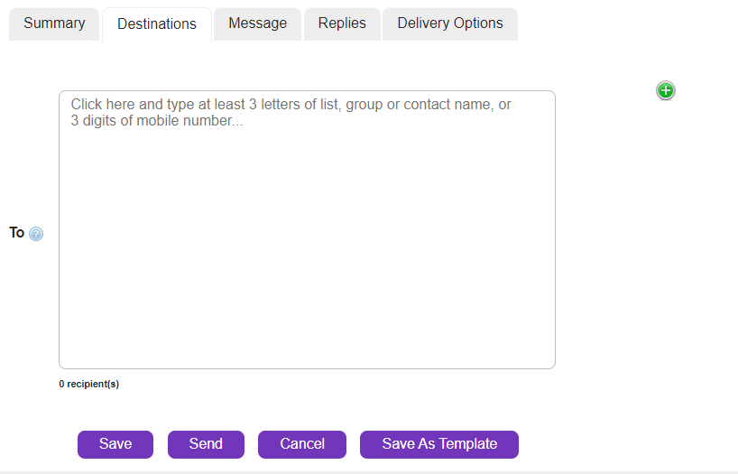Click the Send button
The height and width of the screenshot is (474, 738).
coord(206,444)
